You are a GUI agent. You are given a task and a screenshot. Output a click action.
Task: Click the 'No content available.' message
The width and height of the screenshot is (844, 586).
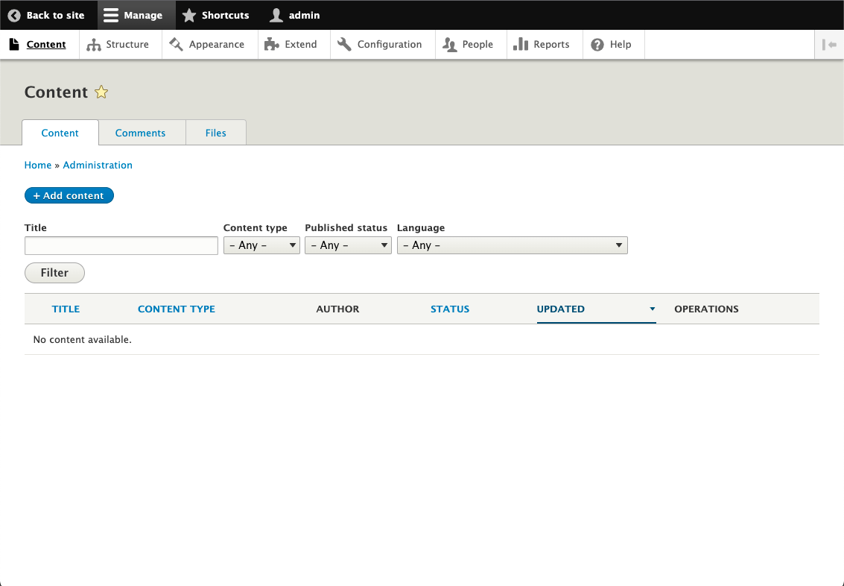pyautogui.click(x=83, y=340)
